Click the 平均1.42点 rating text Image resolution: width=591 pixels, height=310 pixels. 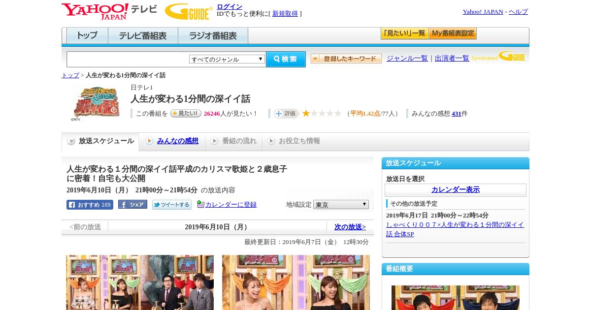tap(365, 114)
